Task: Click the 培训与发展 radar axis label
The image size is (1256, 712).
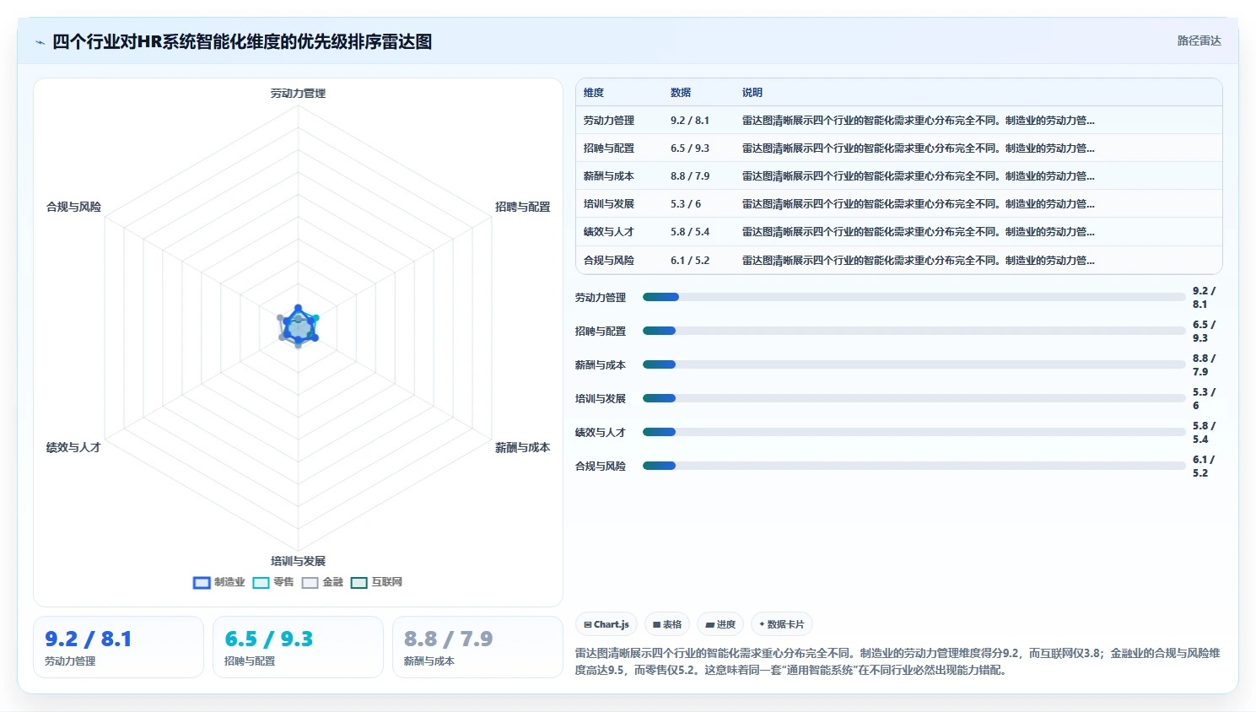Action: pyautogui.click(x=298, y=561)
